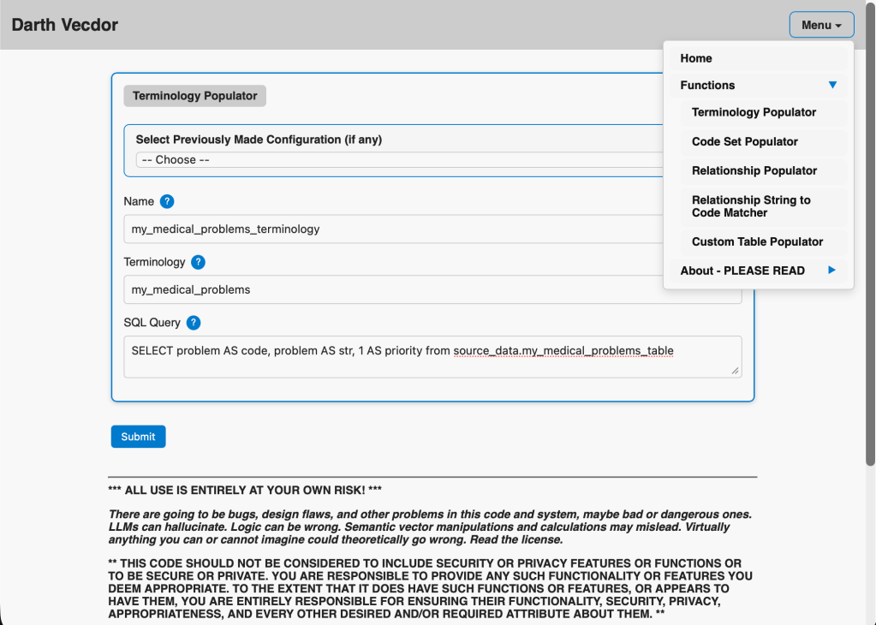The height and width of the screenshot is (625, 876).
Task: Click the Functions menu label
Action: (707, 85)
